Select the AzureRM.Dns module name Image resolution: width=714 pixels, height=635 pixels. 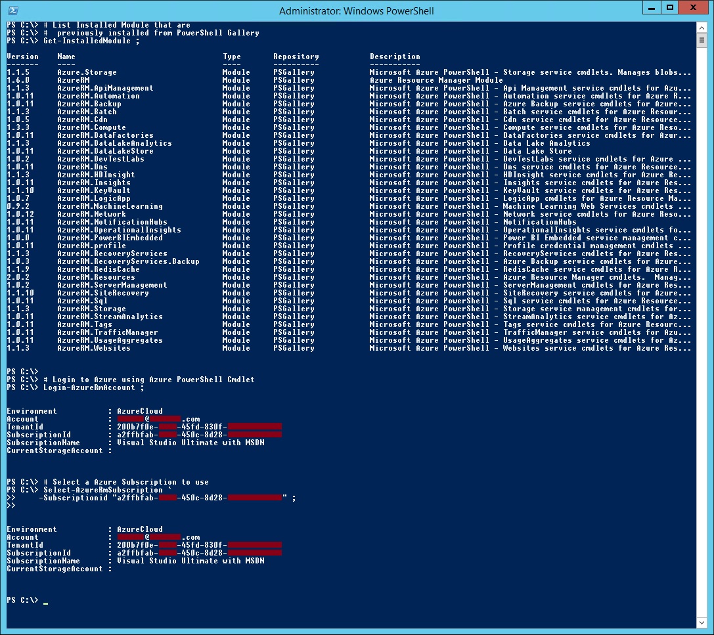(x=82, y=167)
